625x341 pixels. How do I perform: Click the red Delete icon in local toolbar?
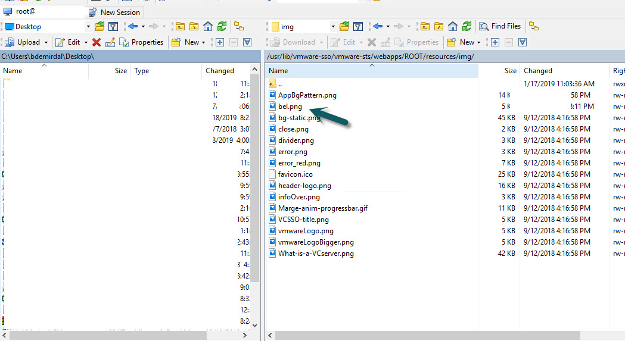(x=97, y=42)
